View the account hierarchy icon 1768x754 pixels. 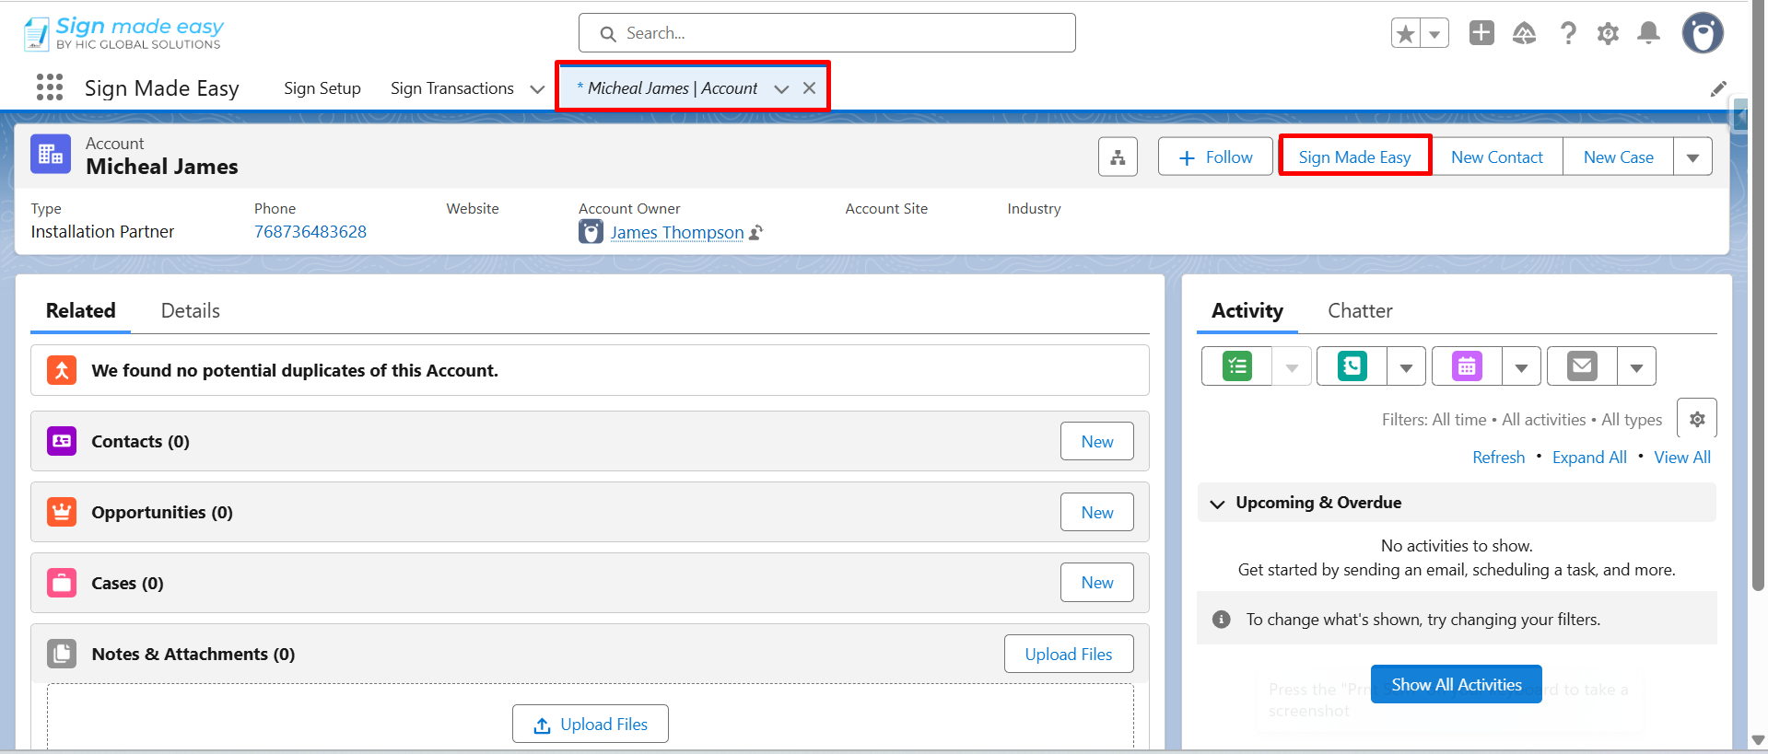tap(1118, 157)
